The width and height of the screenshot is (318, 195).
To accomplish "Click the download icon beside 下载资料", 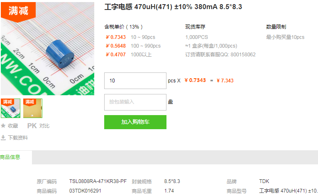I will click(x=3, y=138).
